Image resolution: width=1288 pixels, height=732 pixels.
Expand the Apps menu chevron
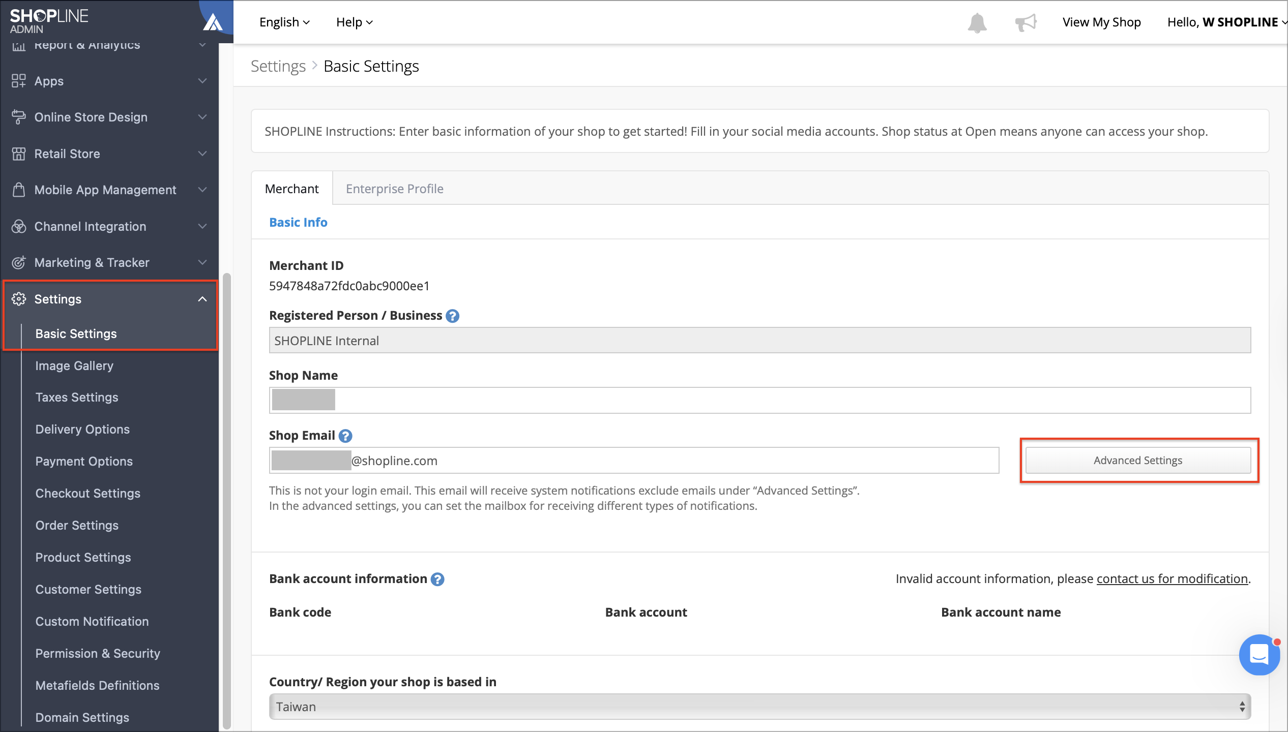202,81
